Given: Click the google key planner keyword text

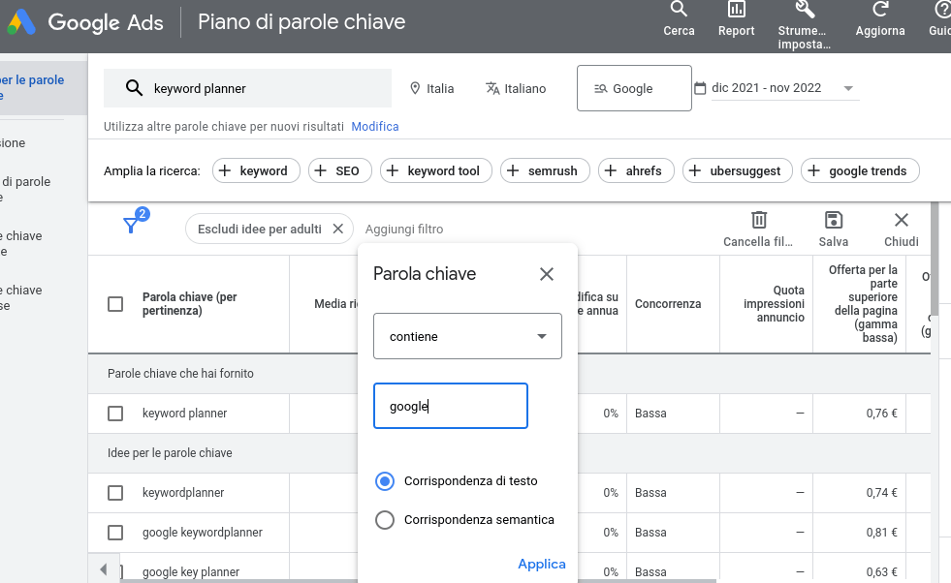Looking at the screenshot, I should [191, 572].
